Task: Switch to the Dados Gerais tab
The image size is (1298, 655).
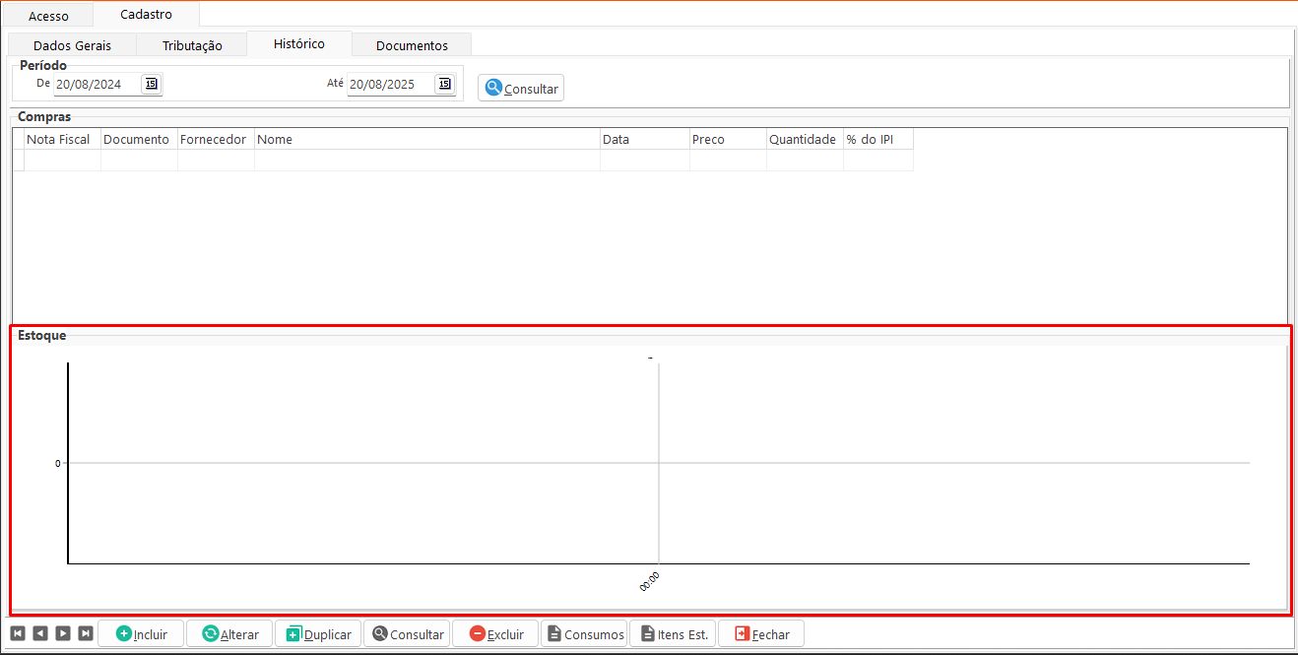Action: pos(72,45)
